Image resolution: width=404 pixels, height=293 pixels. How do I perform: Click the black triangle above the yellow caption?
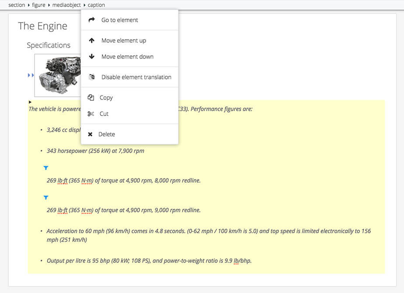pos(30,102)
